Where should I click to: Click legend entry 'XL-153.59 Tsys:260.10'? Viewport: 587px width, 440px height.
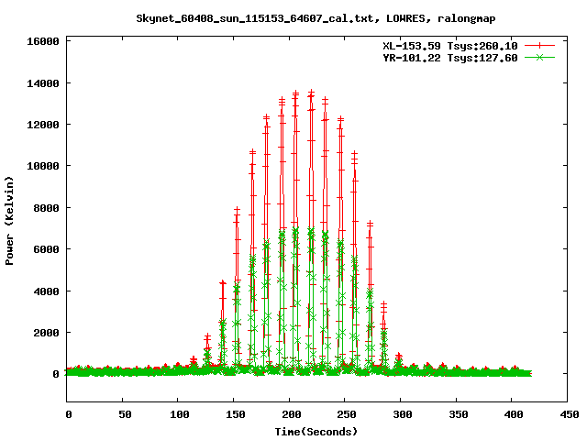(x=450, y=46)
